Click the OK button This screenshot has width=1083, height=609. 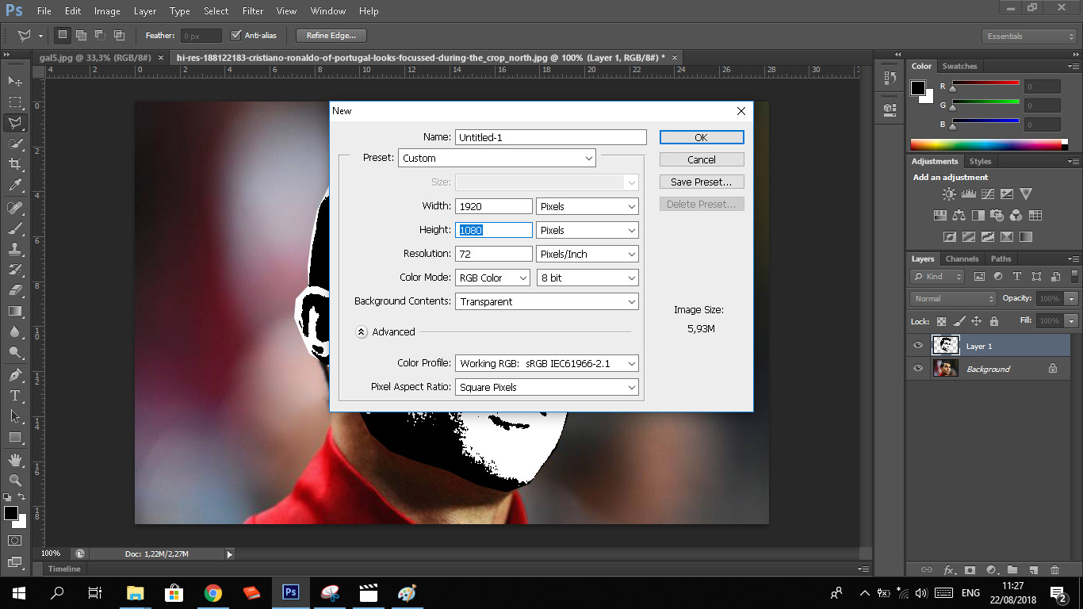click(x=701, y=137)
